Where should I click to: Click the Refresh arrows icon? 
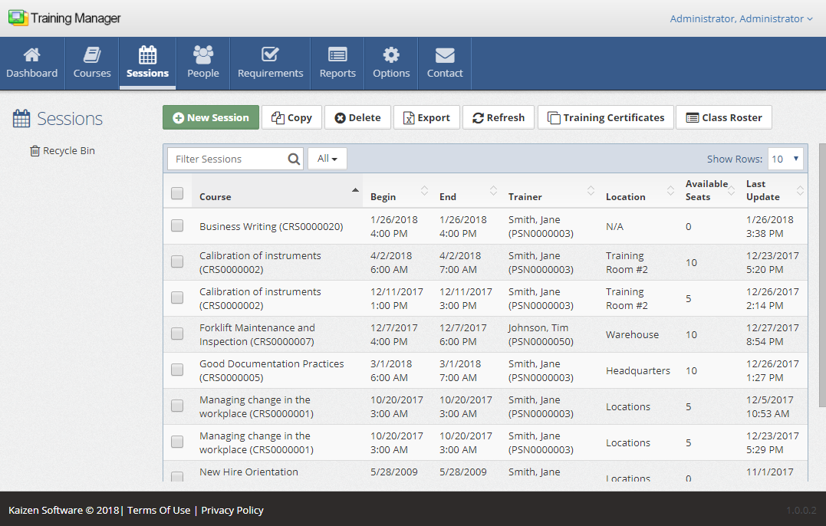coord(478,118)
